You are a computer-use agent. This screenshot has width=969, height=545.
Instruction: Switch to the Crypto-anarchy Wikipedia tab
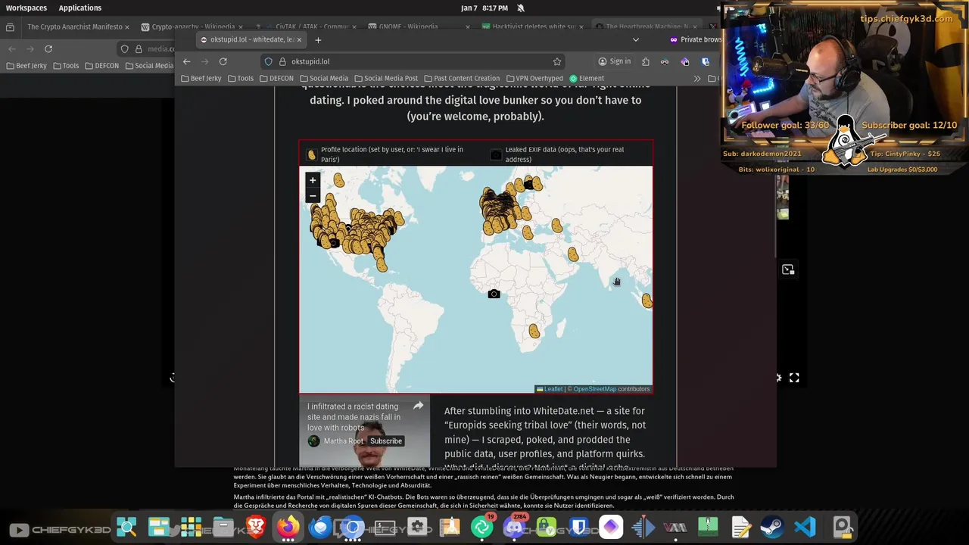point(192,26)
